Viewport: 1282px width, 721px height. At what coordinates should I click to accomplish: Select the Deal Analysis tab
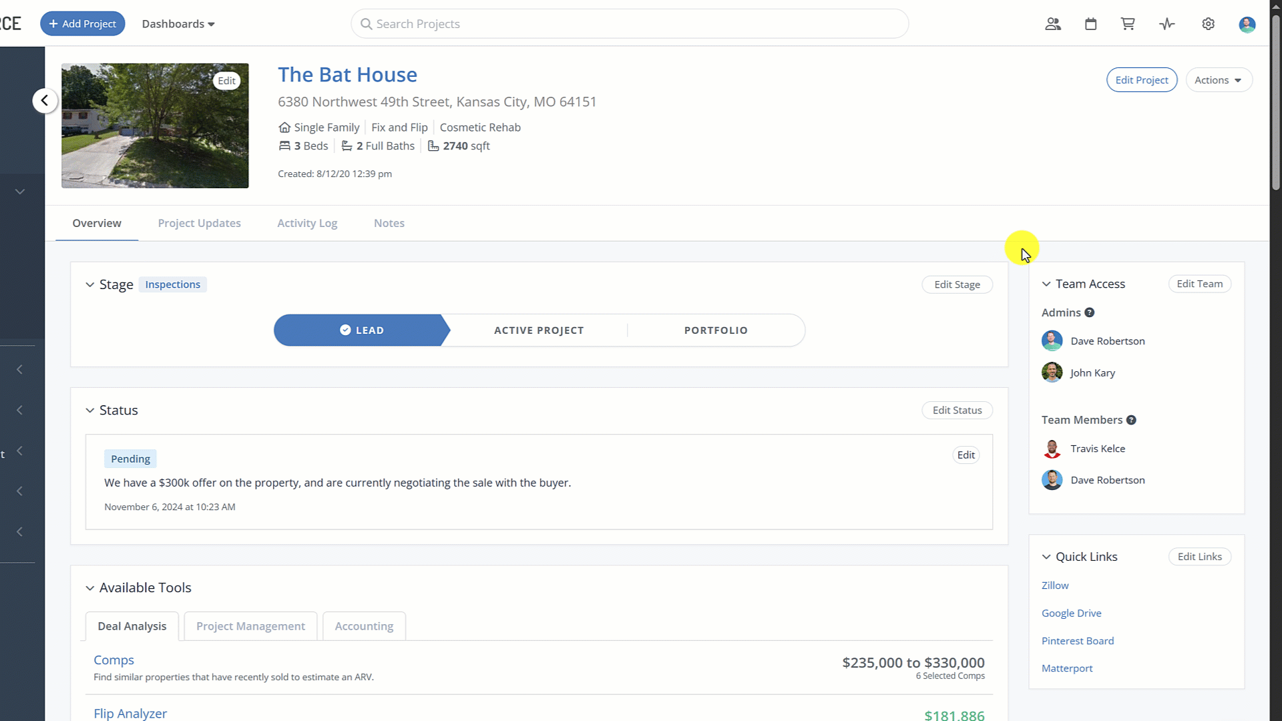[x=132, y=626]
